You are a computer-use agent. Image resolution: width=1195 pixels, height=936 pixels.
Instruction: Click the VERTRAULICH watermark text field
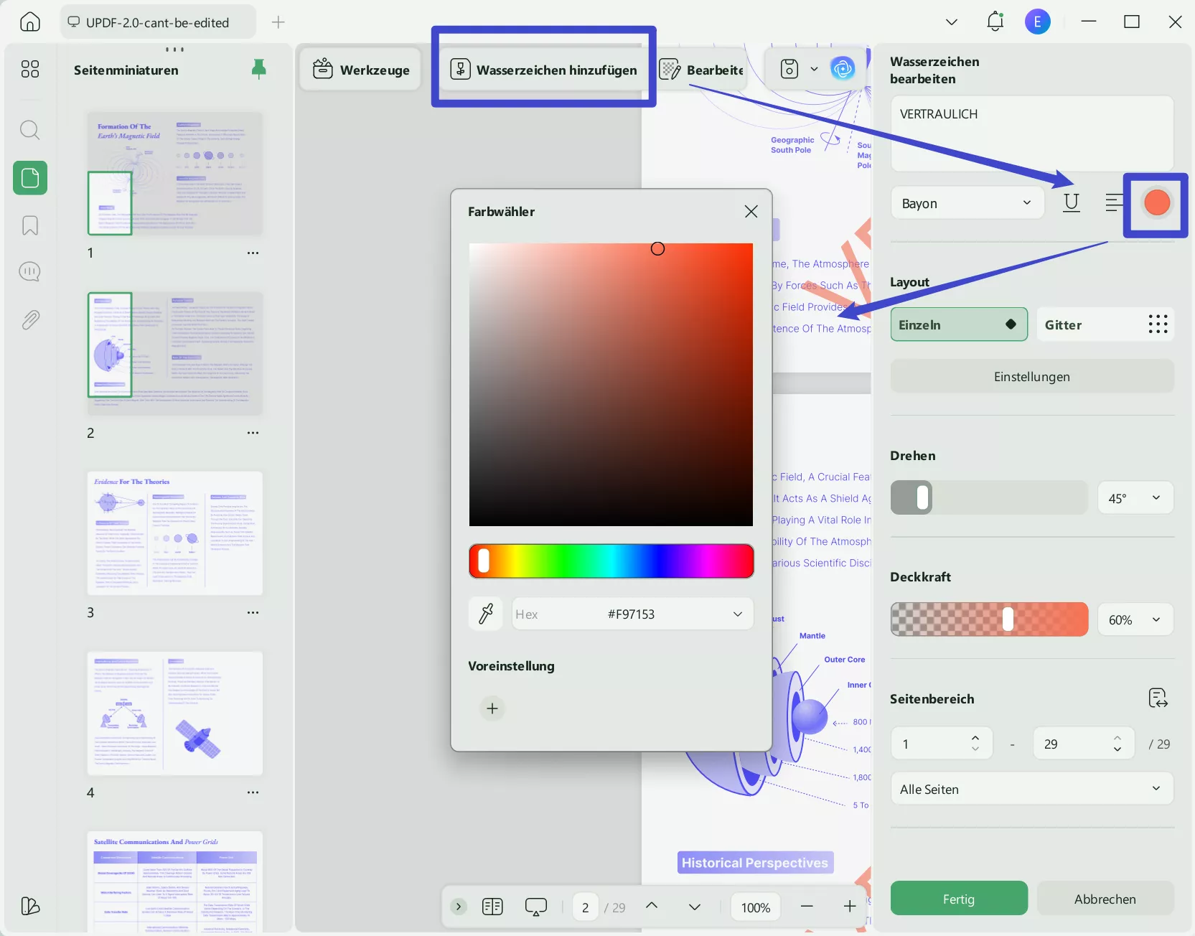pos(1032,134)
